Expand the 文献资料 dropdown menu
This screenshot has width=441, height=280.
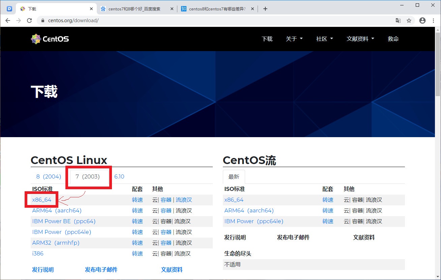point(360,39)
